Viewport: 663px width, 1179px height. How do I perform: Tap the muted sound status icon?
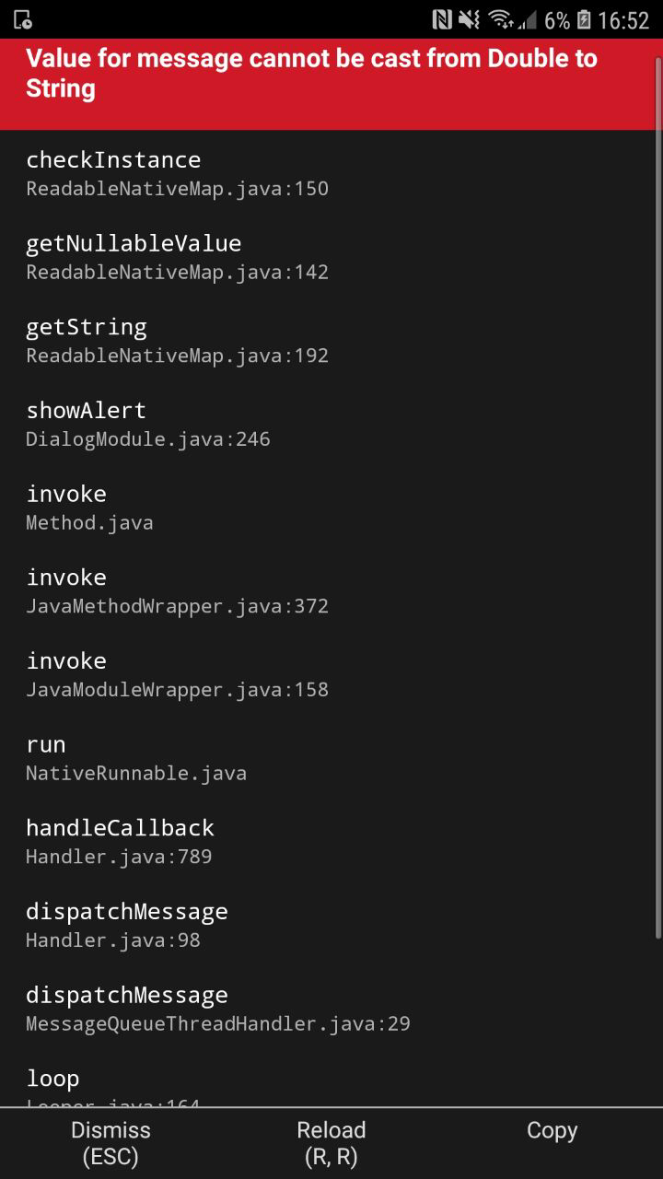pyautogui.click(x=469, y=19)
